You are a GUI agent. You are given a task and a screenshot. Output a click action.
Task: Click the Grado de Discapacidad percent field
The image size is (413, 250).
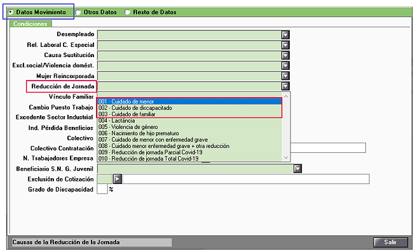[102, 189]
